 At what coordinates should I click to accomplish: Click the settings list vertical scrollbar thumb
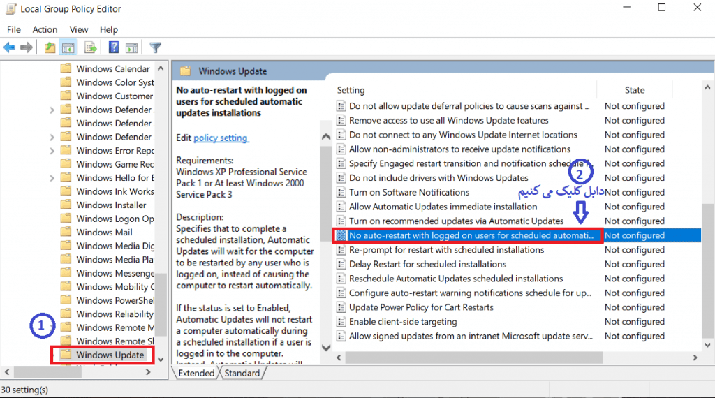[x=707, y=272]
